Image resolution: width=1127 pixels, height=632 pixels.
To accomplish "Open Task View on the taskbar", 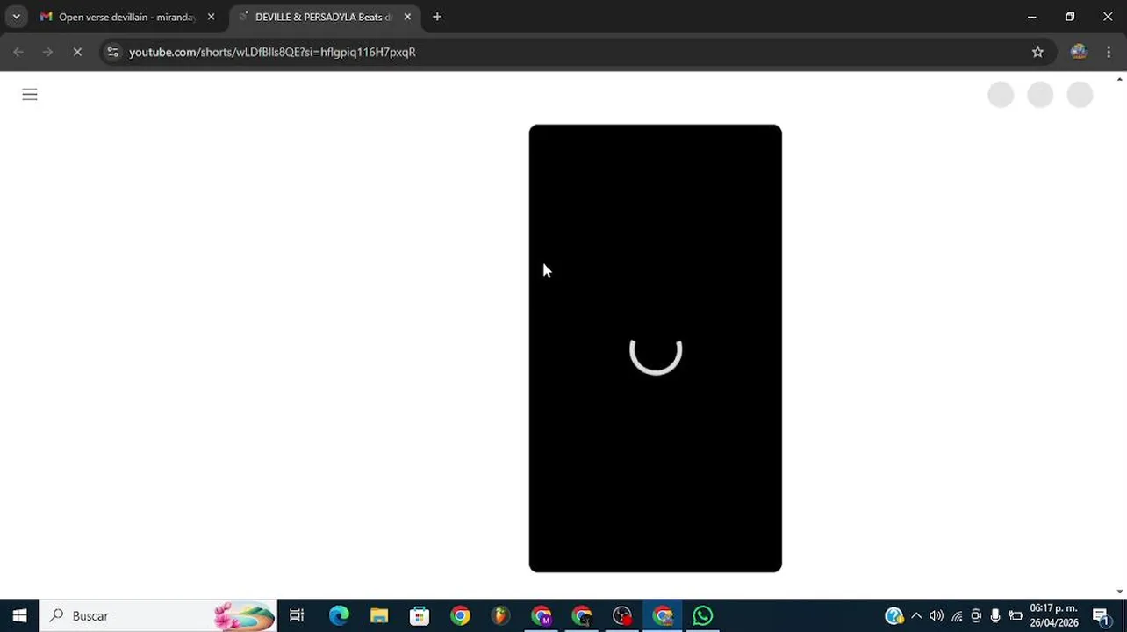I will [297, 616].
